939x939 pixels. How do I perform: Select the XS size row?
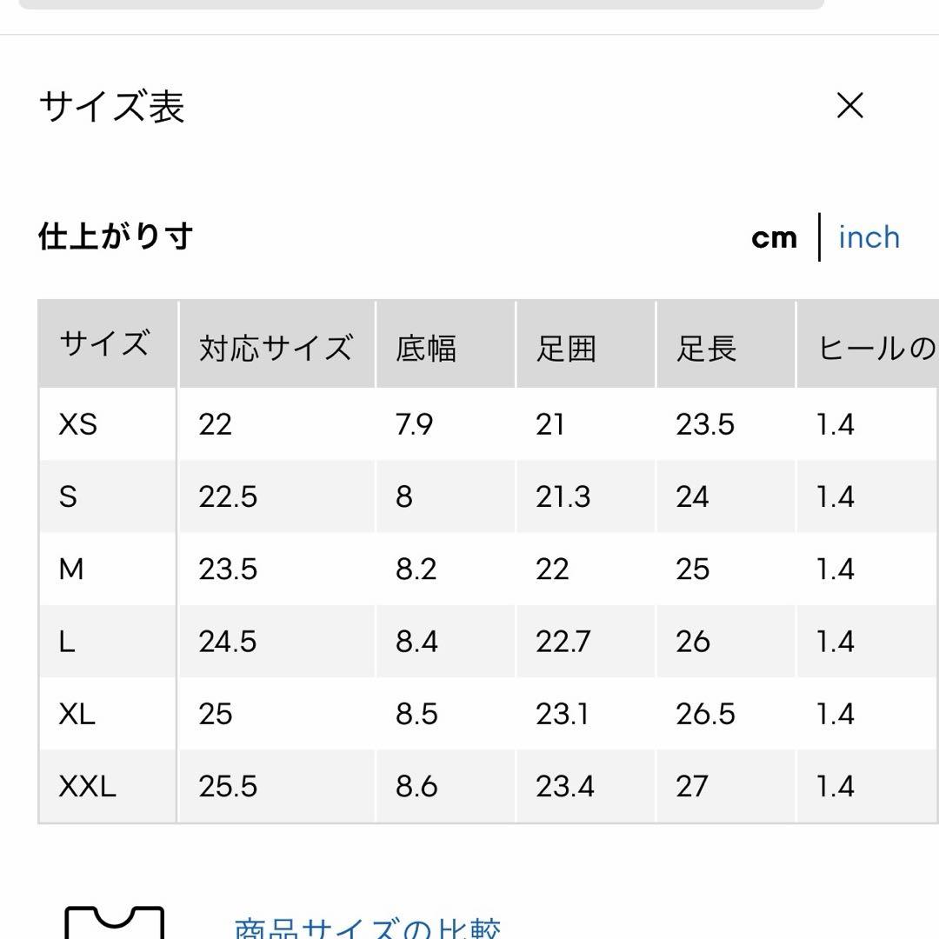489,424
